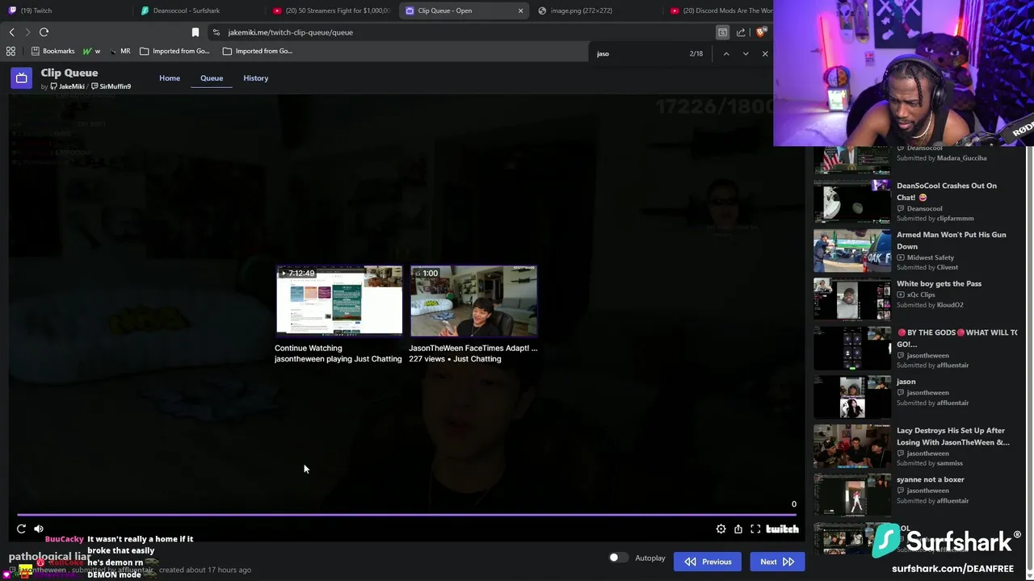Click the Clip Queue logo icon
The width and height of the screenshot is (1034, 581).
[x=21, y=77]
